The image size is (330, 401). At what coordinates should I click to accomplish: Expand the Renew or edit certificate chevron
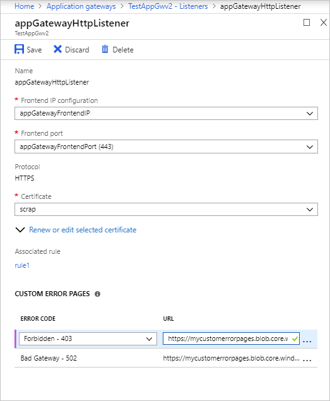coord(20,230)
